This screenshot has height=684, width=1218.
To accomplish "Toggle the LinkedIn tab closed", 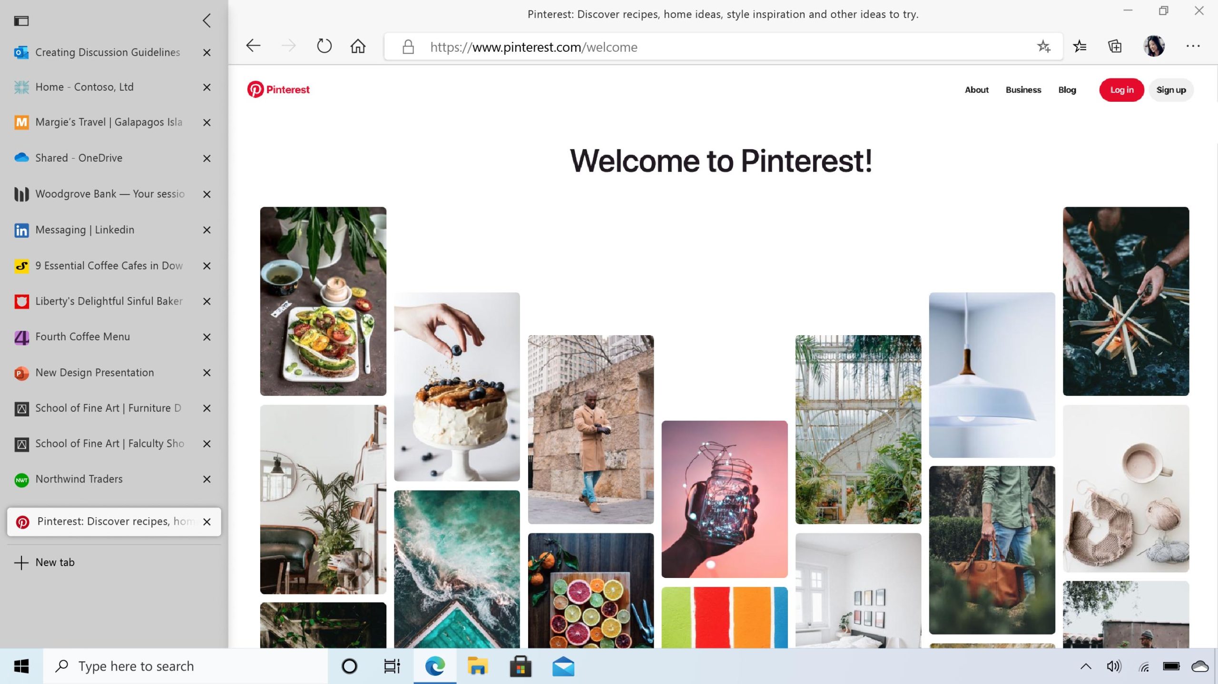I will 206,230.
